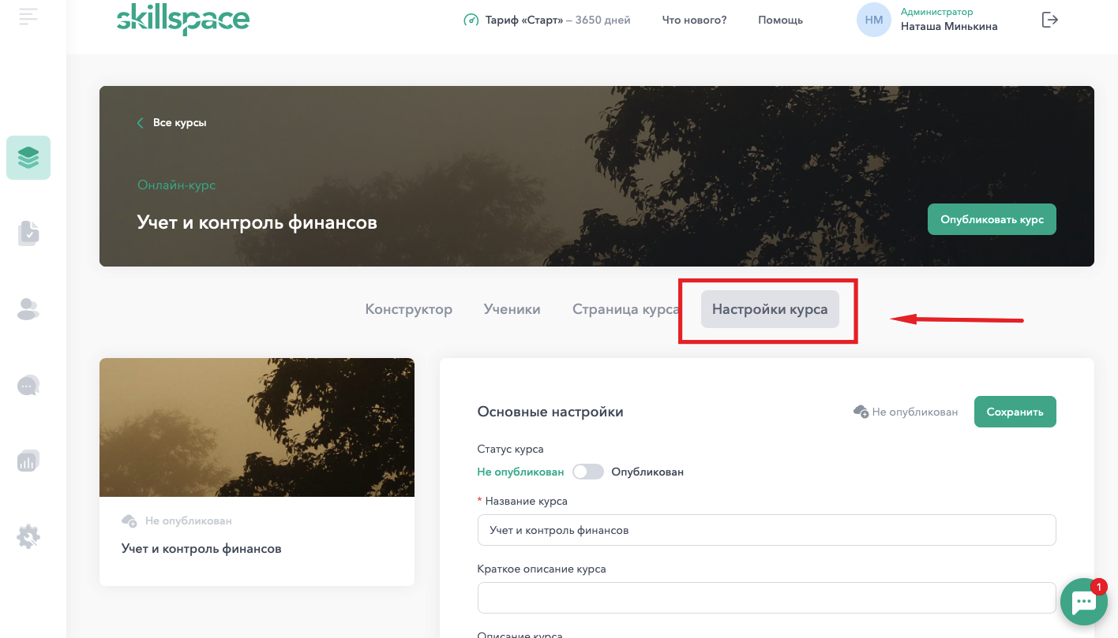1118x638 pixels.
Task: Open the homework checklist icon in the sidebar
Action: pyautogui.click(x=28, y=233)
